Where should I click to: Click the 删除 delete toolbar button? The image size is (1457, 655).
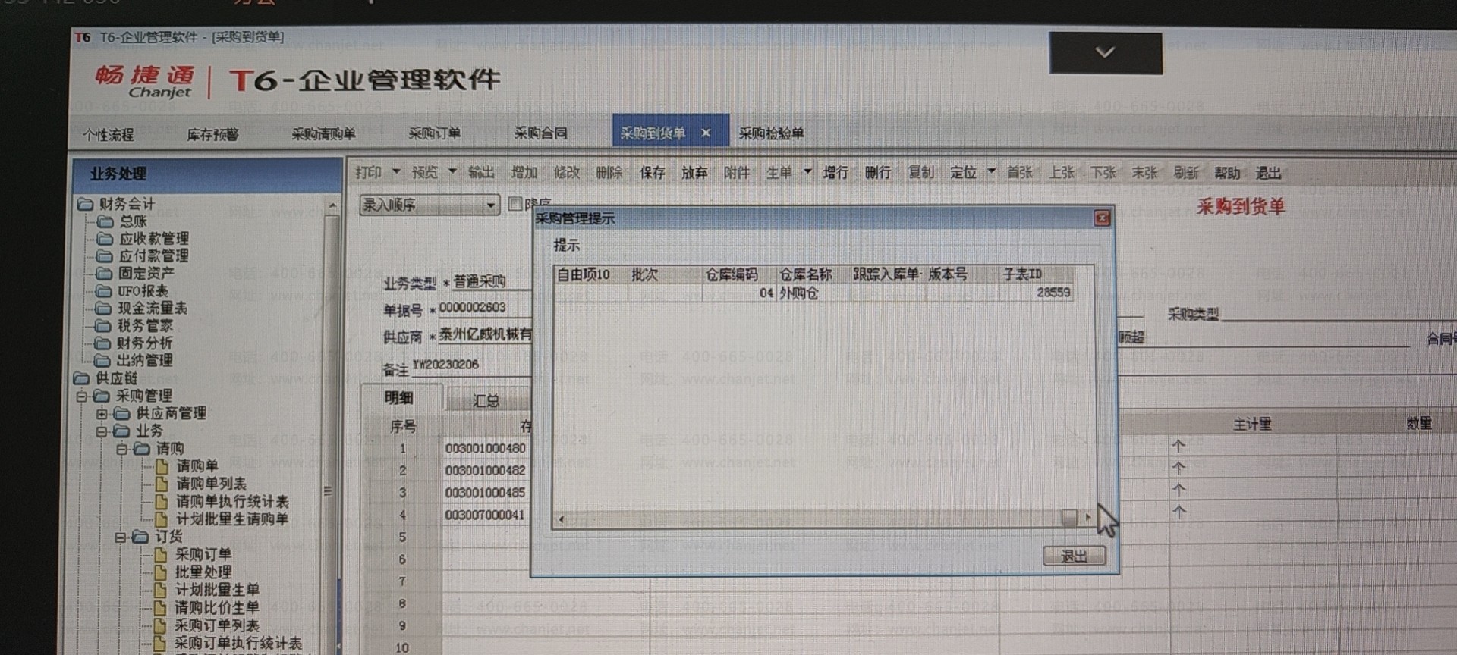(609, 173)
